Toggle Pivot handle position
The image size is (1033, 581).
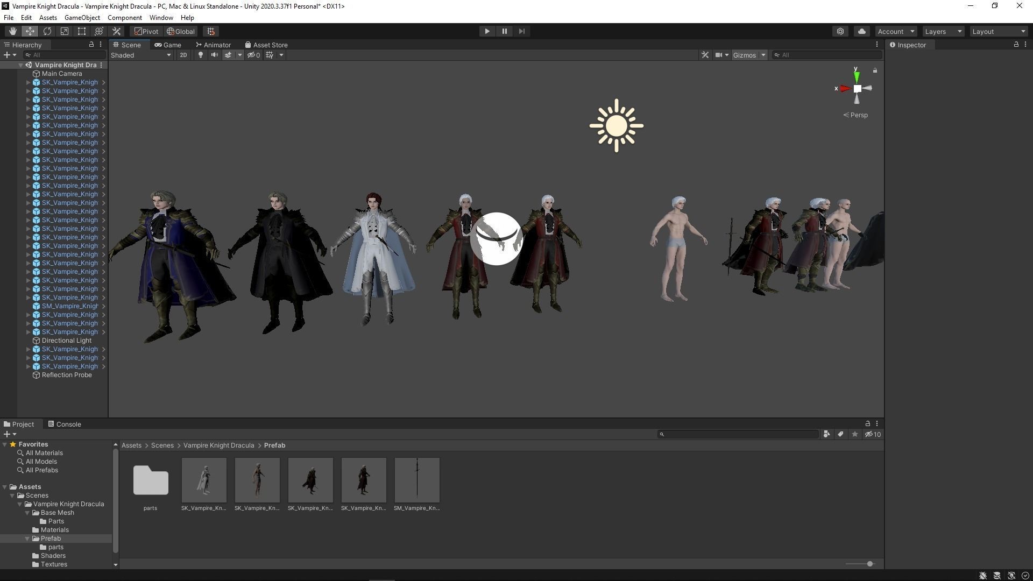click(x=146, y=31)
